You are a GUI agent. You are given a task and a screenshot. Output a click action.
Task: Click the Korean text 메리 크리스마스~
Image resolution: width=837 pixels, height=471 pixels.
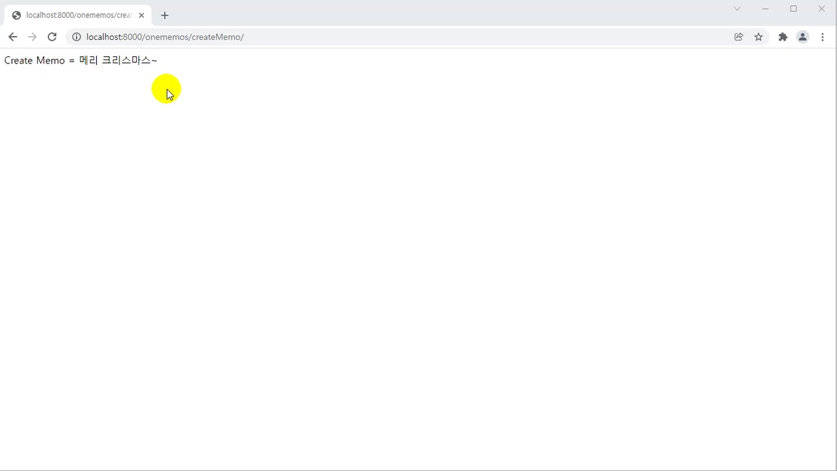pos(118,60)
